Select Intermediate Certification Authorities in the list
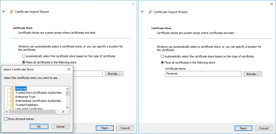The image size is (276, 134). [38, 101]
